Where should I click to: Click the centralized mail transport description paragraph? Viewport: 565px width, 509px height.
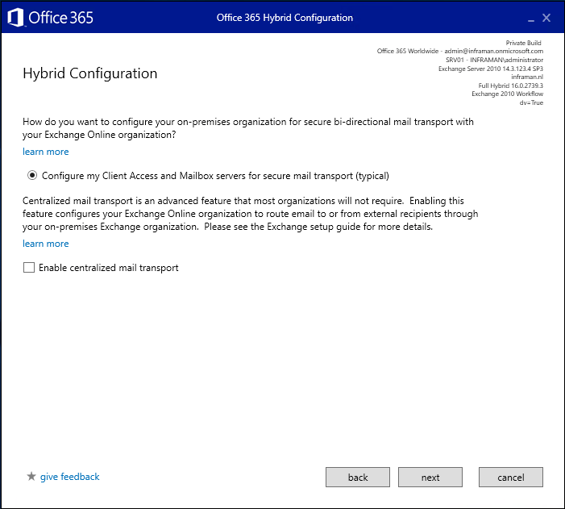click(250, 214)
